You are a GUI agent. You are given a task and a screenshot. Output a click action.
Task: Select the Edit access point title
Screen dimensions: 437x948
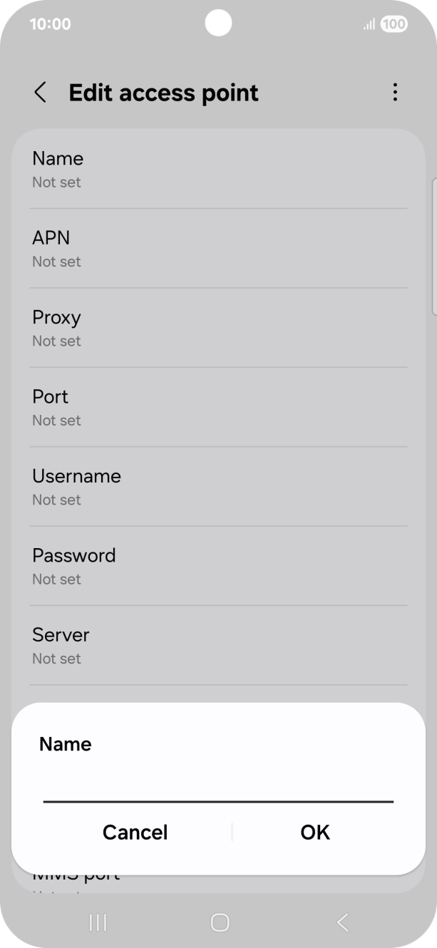coord(163,93)
